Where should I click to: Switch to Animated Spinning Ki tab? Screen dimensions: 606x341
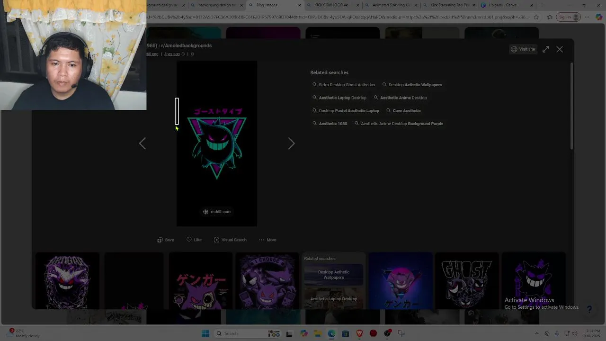(x=389, y=5)
